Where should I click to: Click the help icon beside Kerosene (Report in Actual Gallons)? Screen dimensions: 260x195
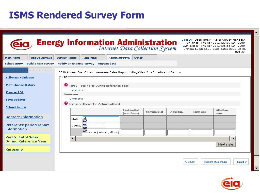pyautogui.click(x=66, y=103)
